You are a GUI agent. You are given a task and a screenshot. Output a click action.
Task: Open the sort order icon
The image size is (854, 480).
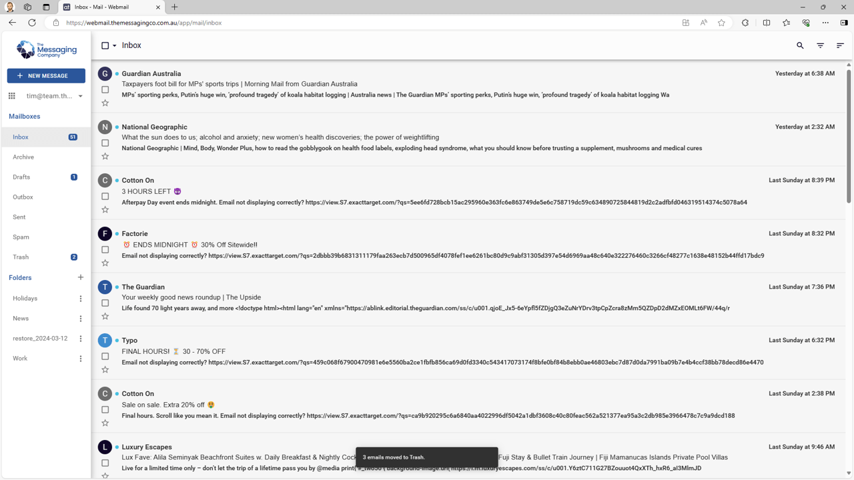840,45
